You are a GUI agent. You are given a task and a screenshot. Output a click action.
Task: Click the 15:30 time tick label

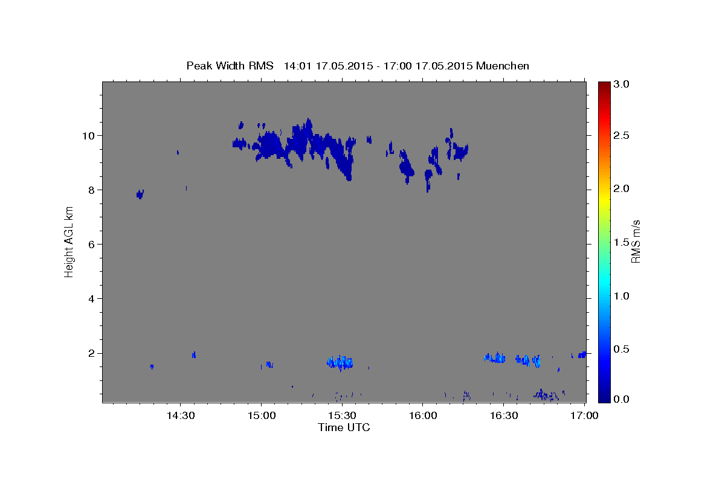click(x=342, y=416)
